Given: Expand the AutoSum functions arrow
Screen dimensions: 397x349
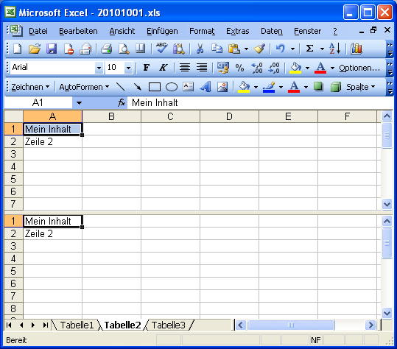Looking at the screenshot, I should (x=322, y=49).
